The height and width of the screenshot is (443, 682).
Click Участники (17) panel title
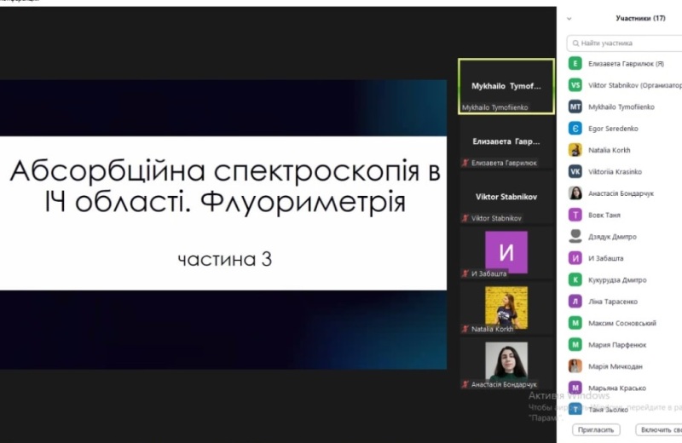[641, 18]
